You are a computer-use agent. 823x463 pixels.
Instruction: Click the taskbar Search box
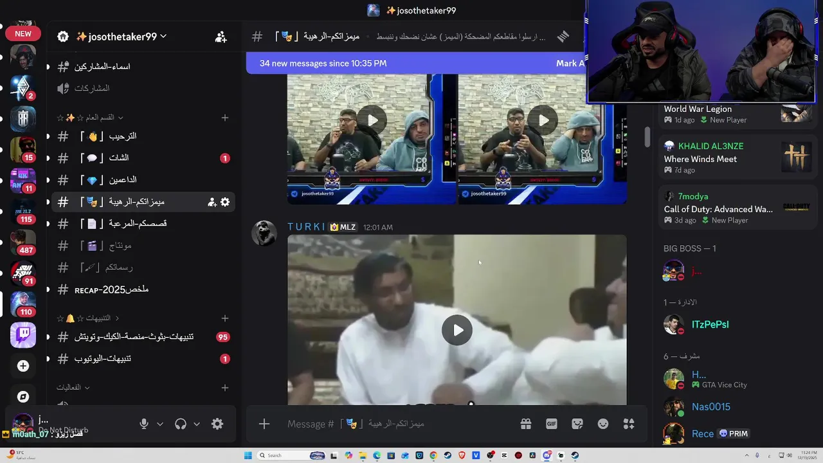coord(291,455)
